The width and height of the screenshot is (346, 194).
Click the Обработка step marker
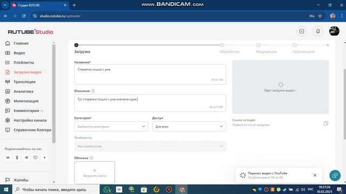point(222,45)
